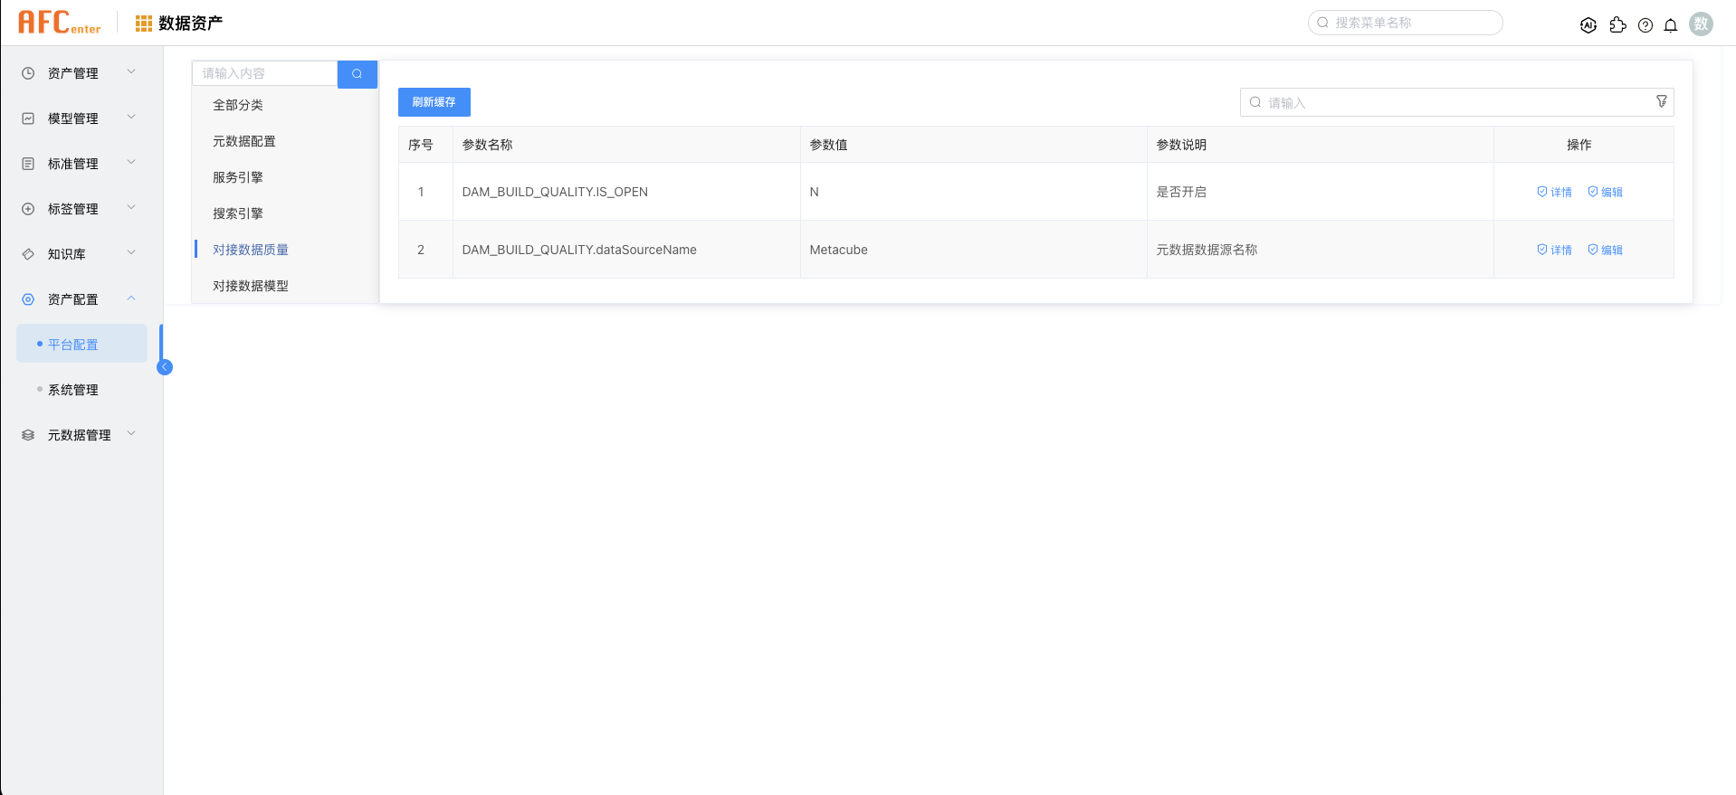The image size is (1736, 795).
Task: Open 详情 for DAM_BUILD_QUALITY.IS_OPEN row
Action: (x=1554, y=192)
